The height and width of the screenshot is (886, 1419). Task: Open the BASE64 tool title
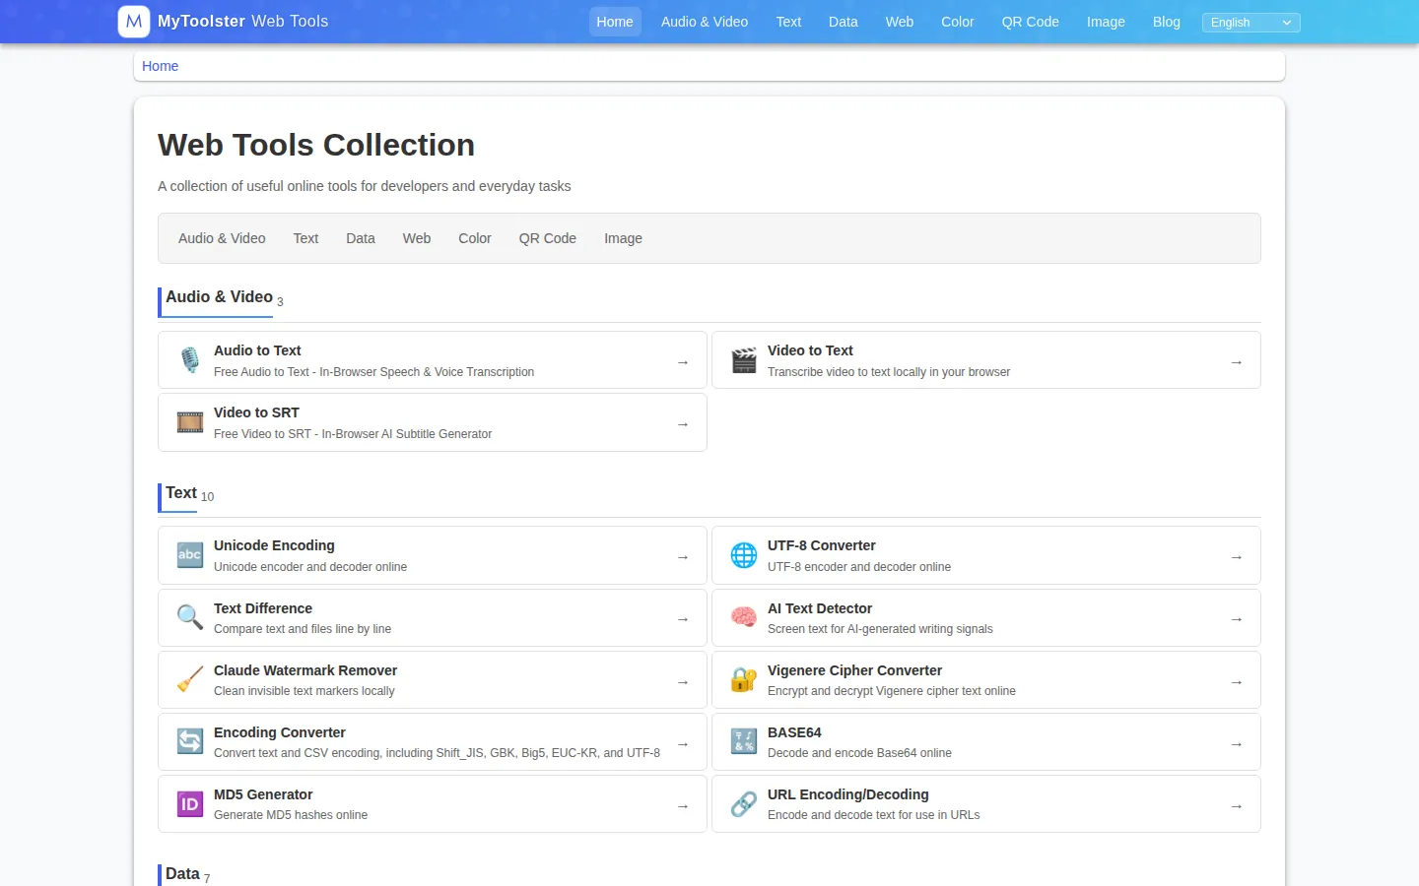(794, 732)
